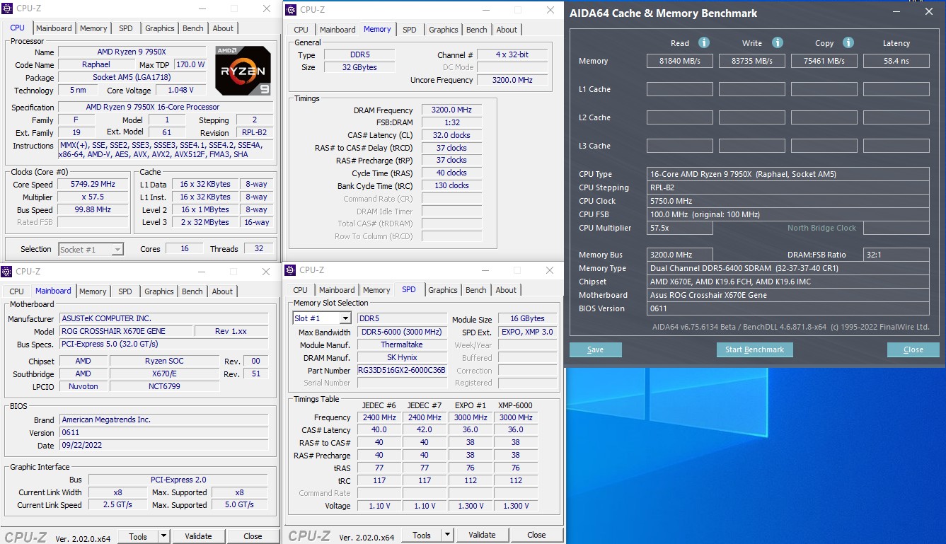This screenshot has height=544, width=946.
Task: Click the Memory Copy 75461 MB/s field
Action: click(x=824, y=61)
